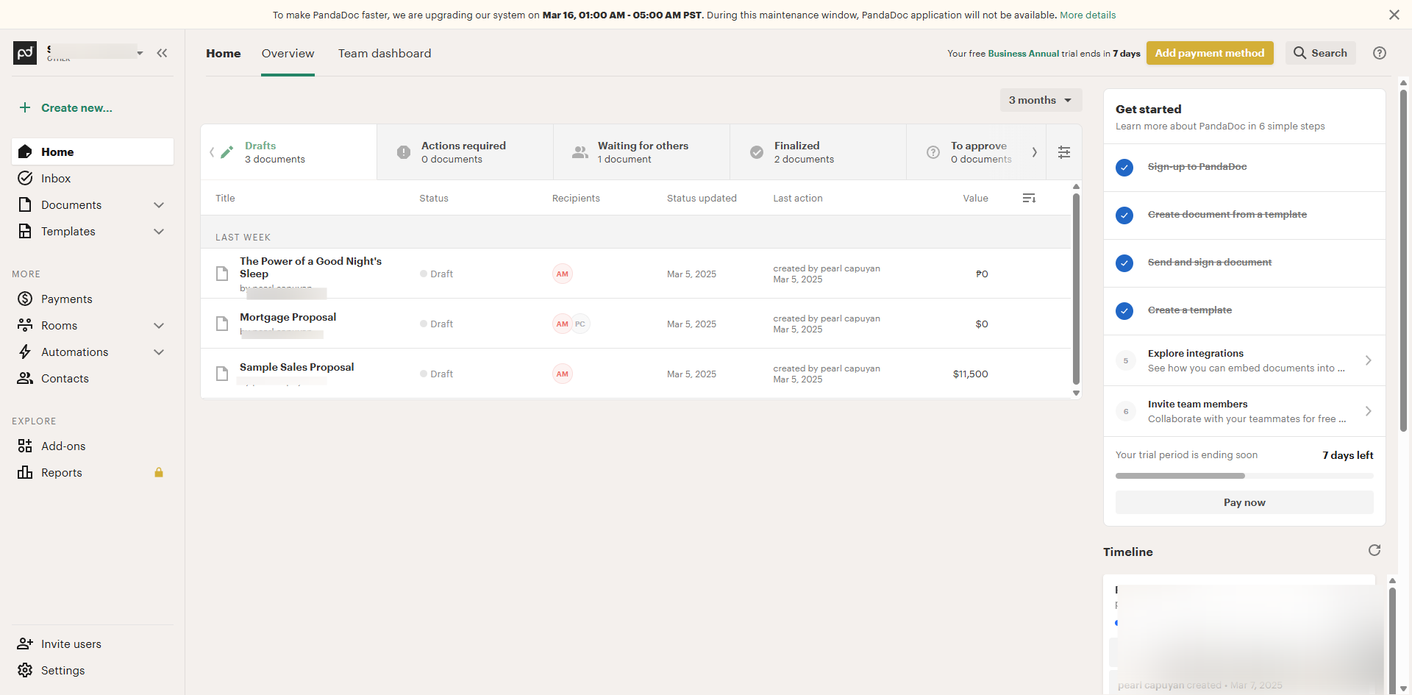Click the Automations lightning bolt icon

click(x=25, y=352)
